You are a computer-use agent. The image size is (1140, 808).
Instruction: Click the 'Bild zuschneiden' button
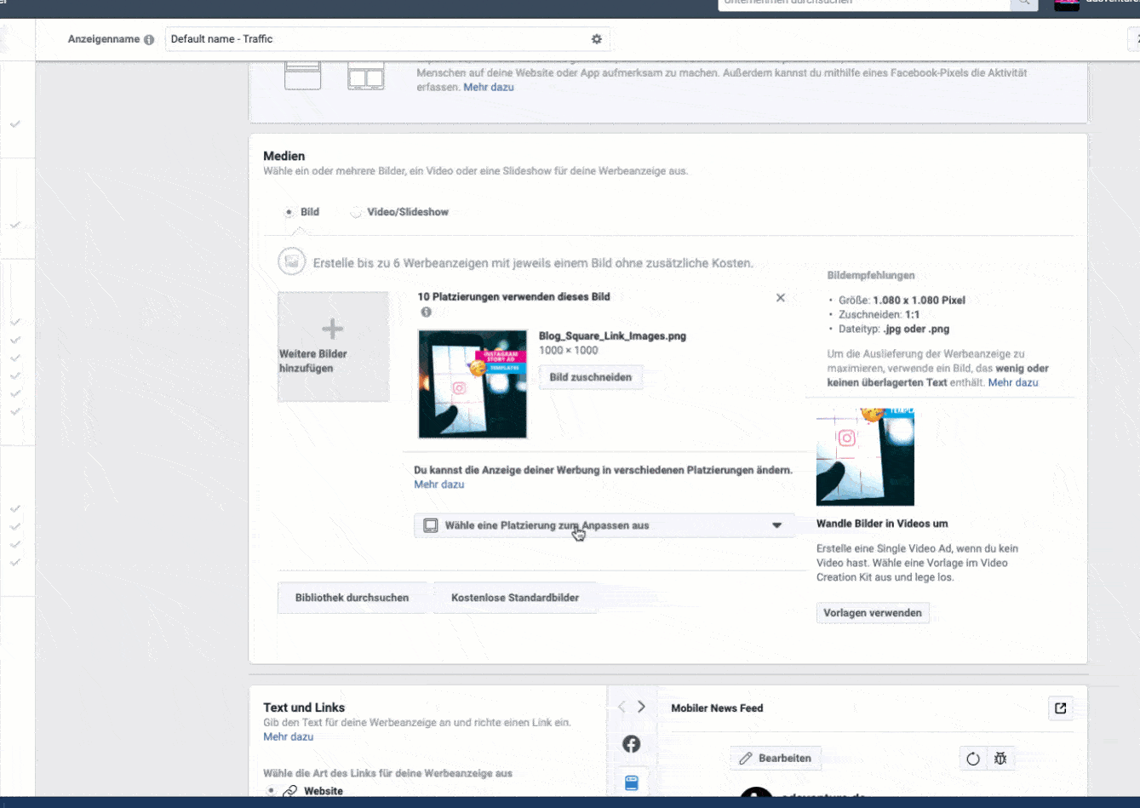[x=591, y=377]
